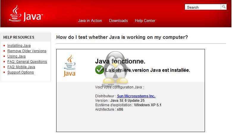Click the search magnifier icon

click(224, 7)
